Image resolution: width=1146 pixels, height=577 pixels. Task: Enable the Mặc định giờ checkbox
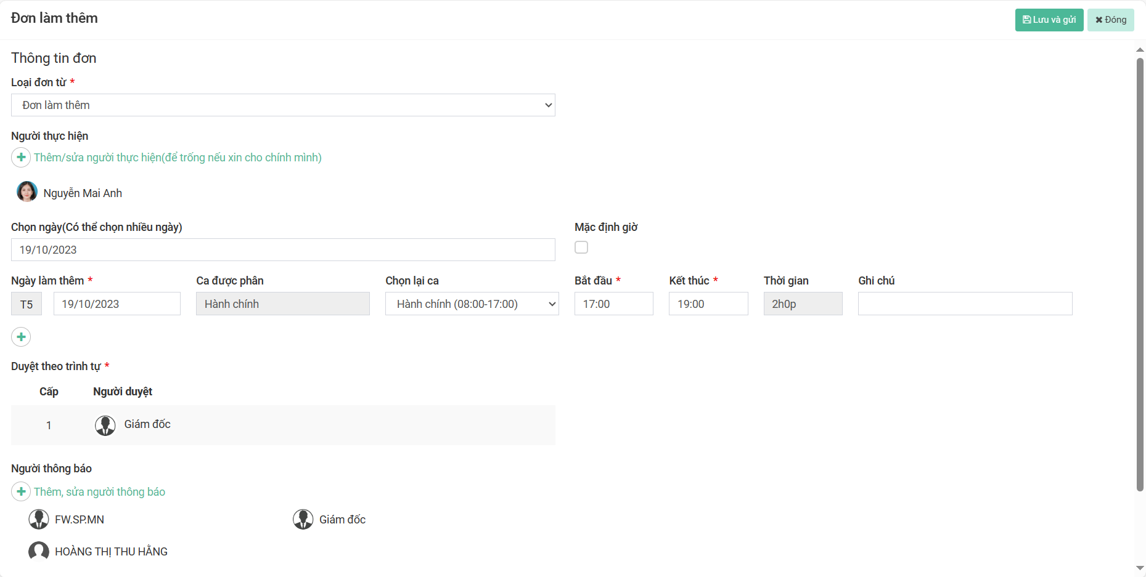click(x=581, y=248)
